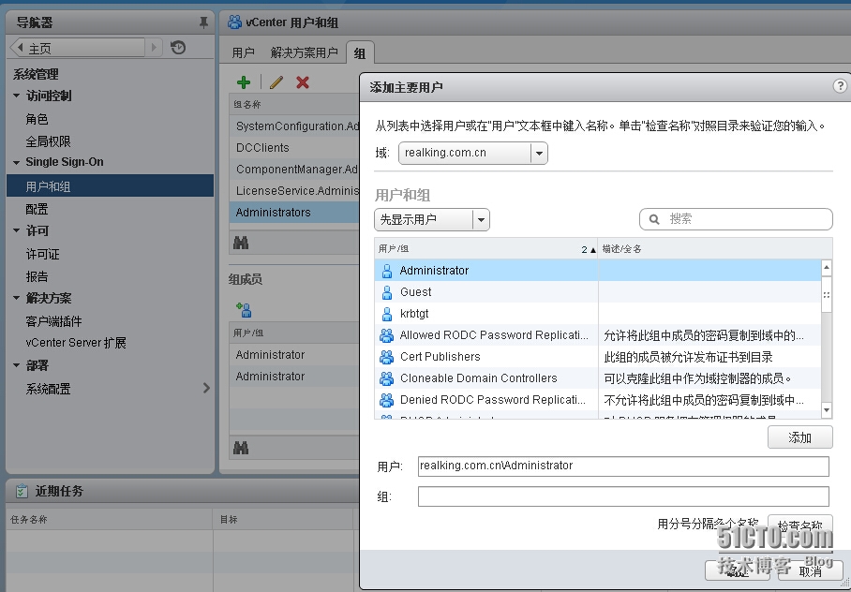This screenshot has height=592, width=851.
Task: Click the vCenter users and groups icon
Action: [234, 22]
